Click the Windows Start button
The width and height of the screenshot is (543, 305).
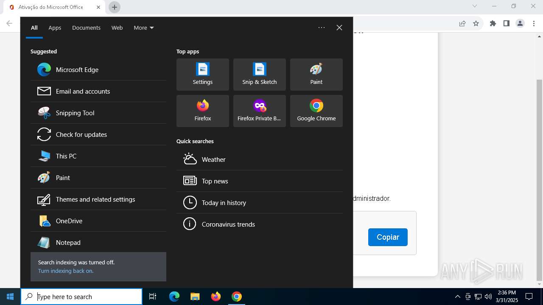10,297
